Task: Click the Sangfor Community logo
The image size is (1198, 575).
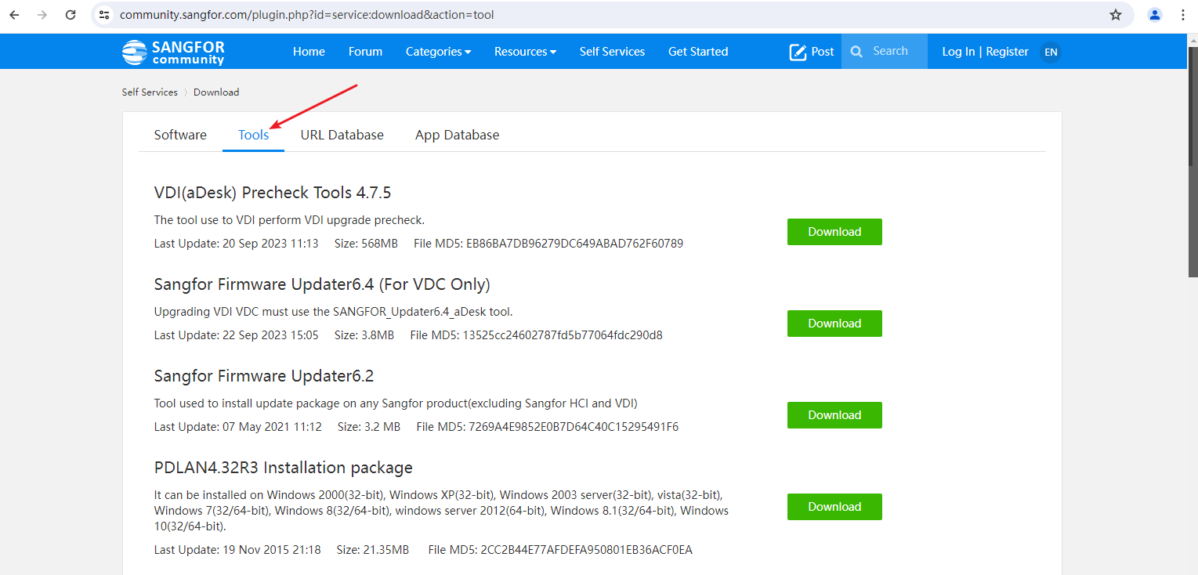Action: [x=173, y=52]
